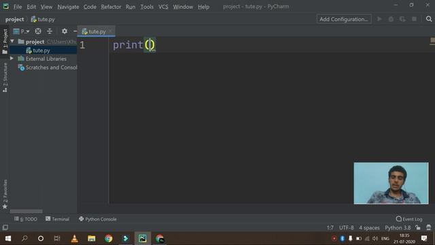
Task: Click the Project panel horizontal scrollbar
Action: (x=27, y=212)
